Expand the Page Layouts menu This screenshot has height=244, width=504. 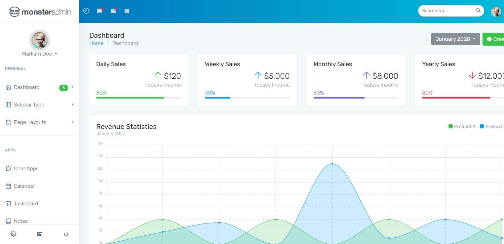pyautogui.click(x=40, y=122)
